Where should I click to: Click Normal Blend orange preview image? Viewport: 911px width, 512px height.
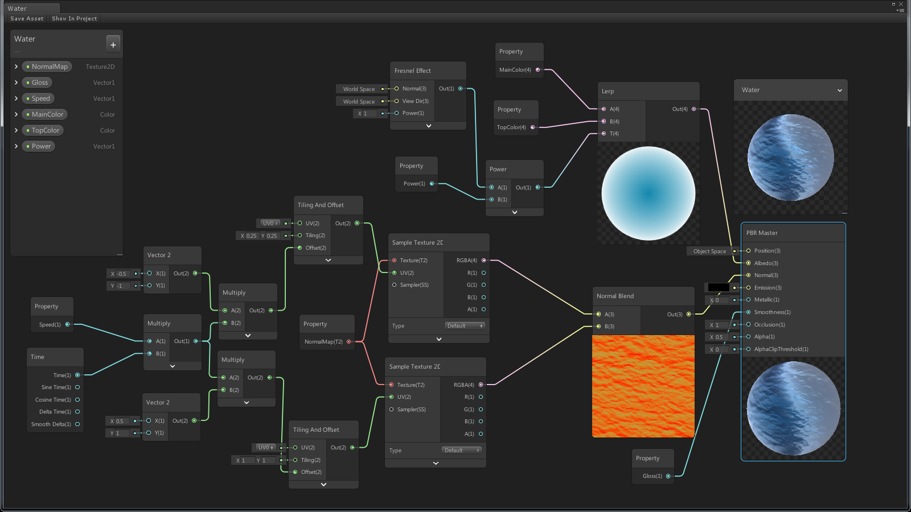point(643,386)
